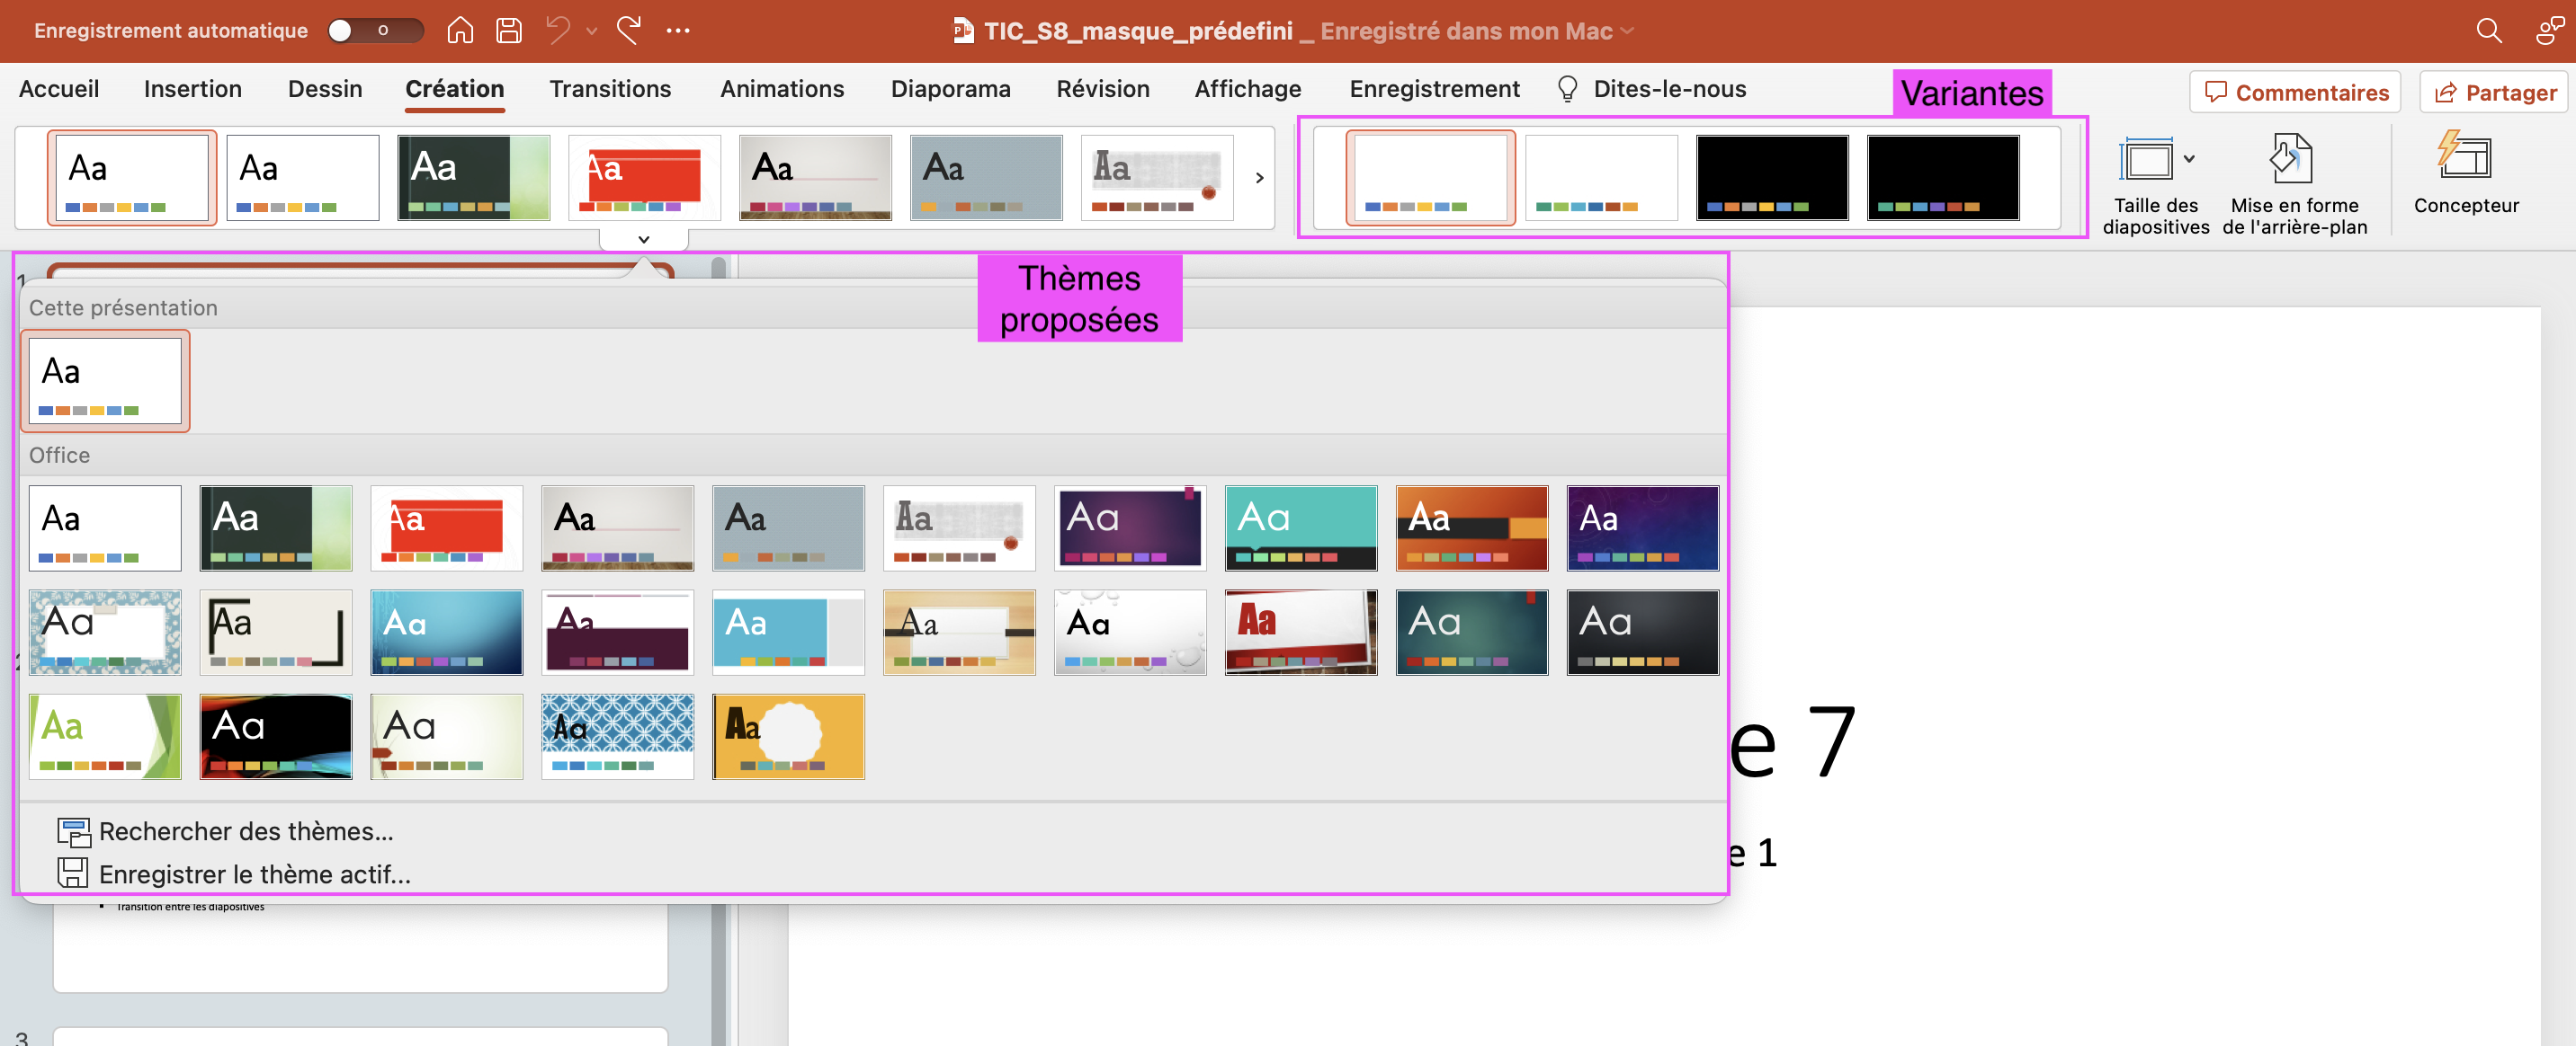Choose the dark teal theme with red tab

click(1472, 633)
